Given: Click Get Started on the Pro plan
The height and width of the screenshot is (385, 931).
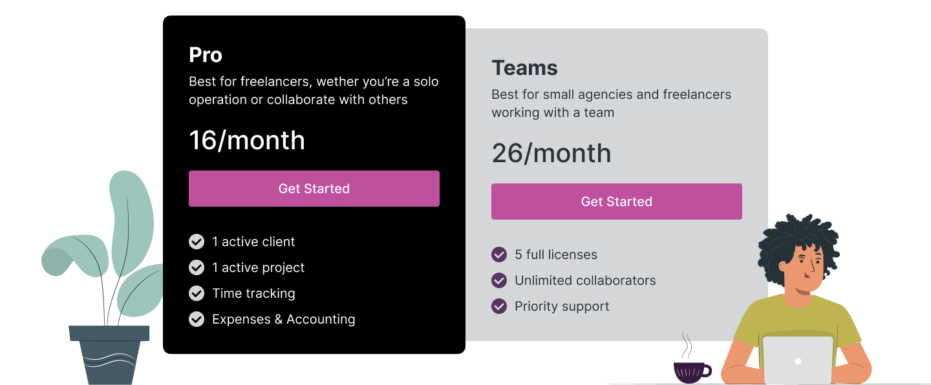Looking at the screenshot, I should pos(314,189).
